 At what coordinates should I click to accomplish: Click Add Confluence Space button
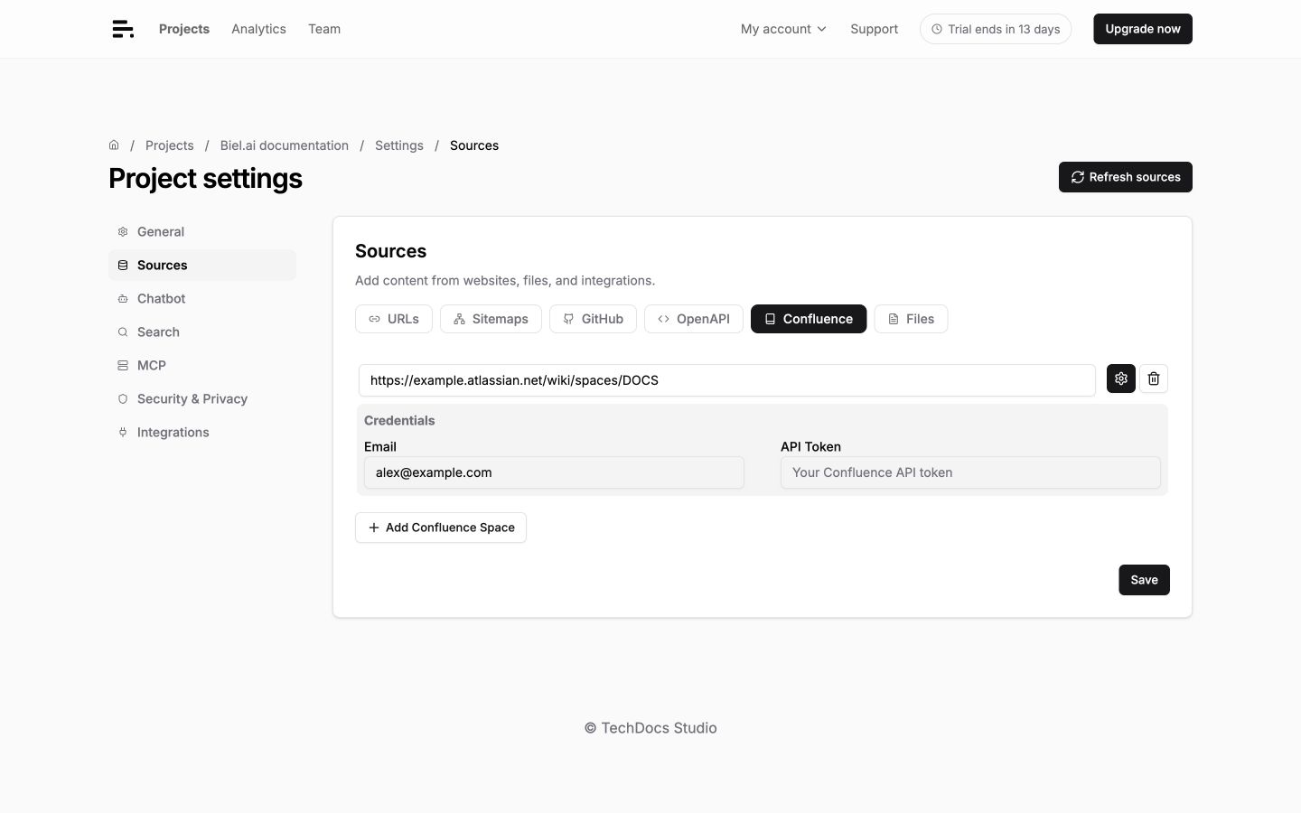click(x=441, y=528)
